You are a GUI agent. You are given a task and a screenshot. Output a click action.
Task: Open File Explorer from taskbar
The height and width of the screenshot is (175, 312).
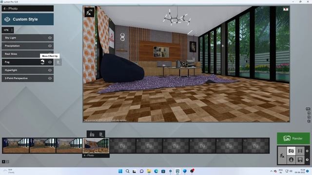click(149, 171)
